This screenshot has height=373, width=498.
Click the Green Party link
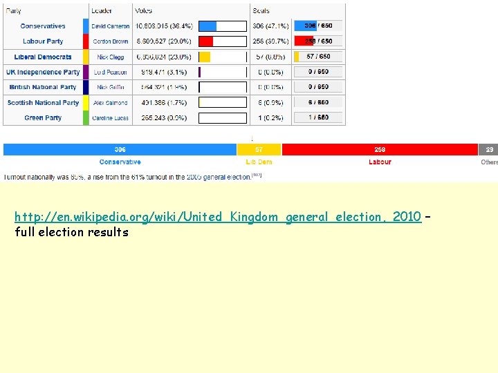(43, 117)
